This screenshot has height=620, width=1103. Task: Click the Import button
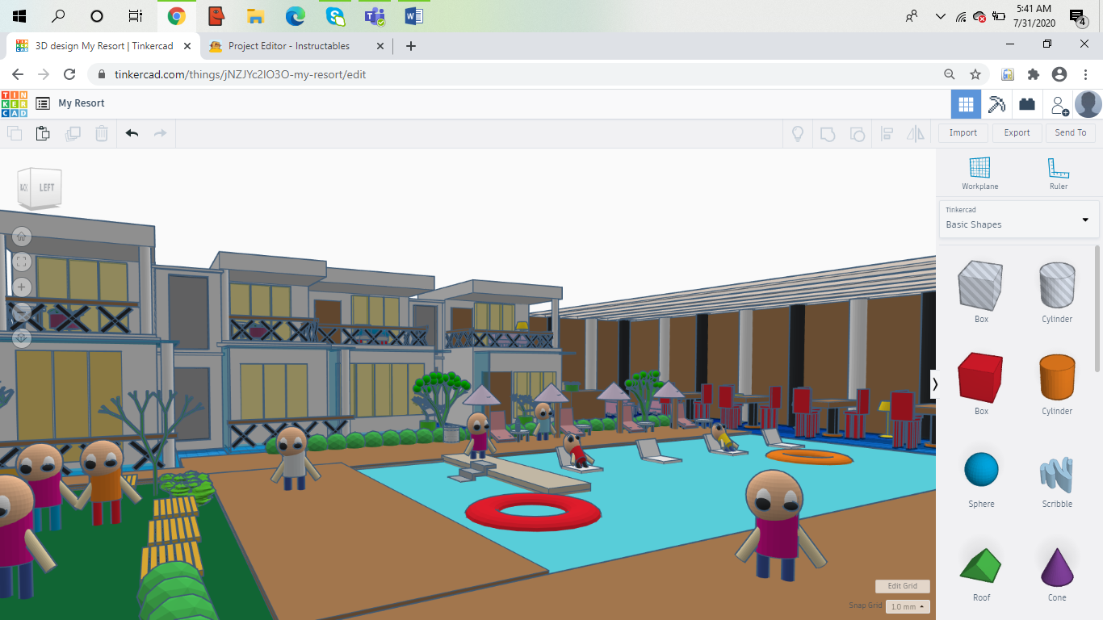(963, 133)
